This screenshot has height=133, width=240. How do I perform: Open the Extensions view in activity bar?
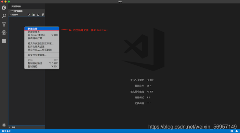4,41
